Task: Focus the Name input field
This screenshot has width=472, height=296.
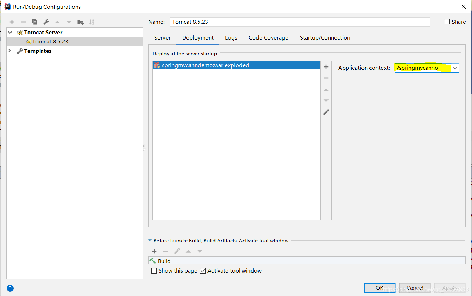Action: tap(300, 22)
